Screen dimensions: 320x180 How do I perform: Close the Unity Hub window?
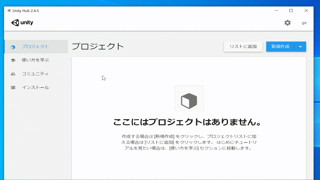pos(306,10)
